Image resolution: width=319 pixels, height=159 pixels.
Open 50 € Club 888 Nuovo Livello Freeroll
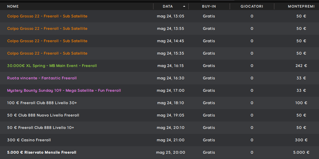pos(159,115)
